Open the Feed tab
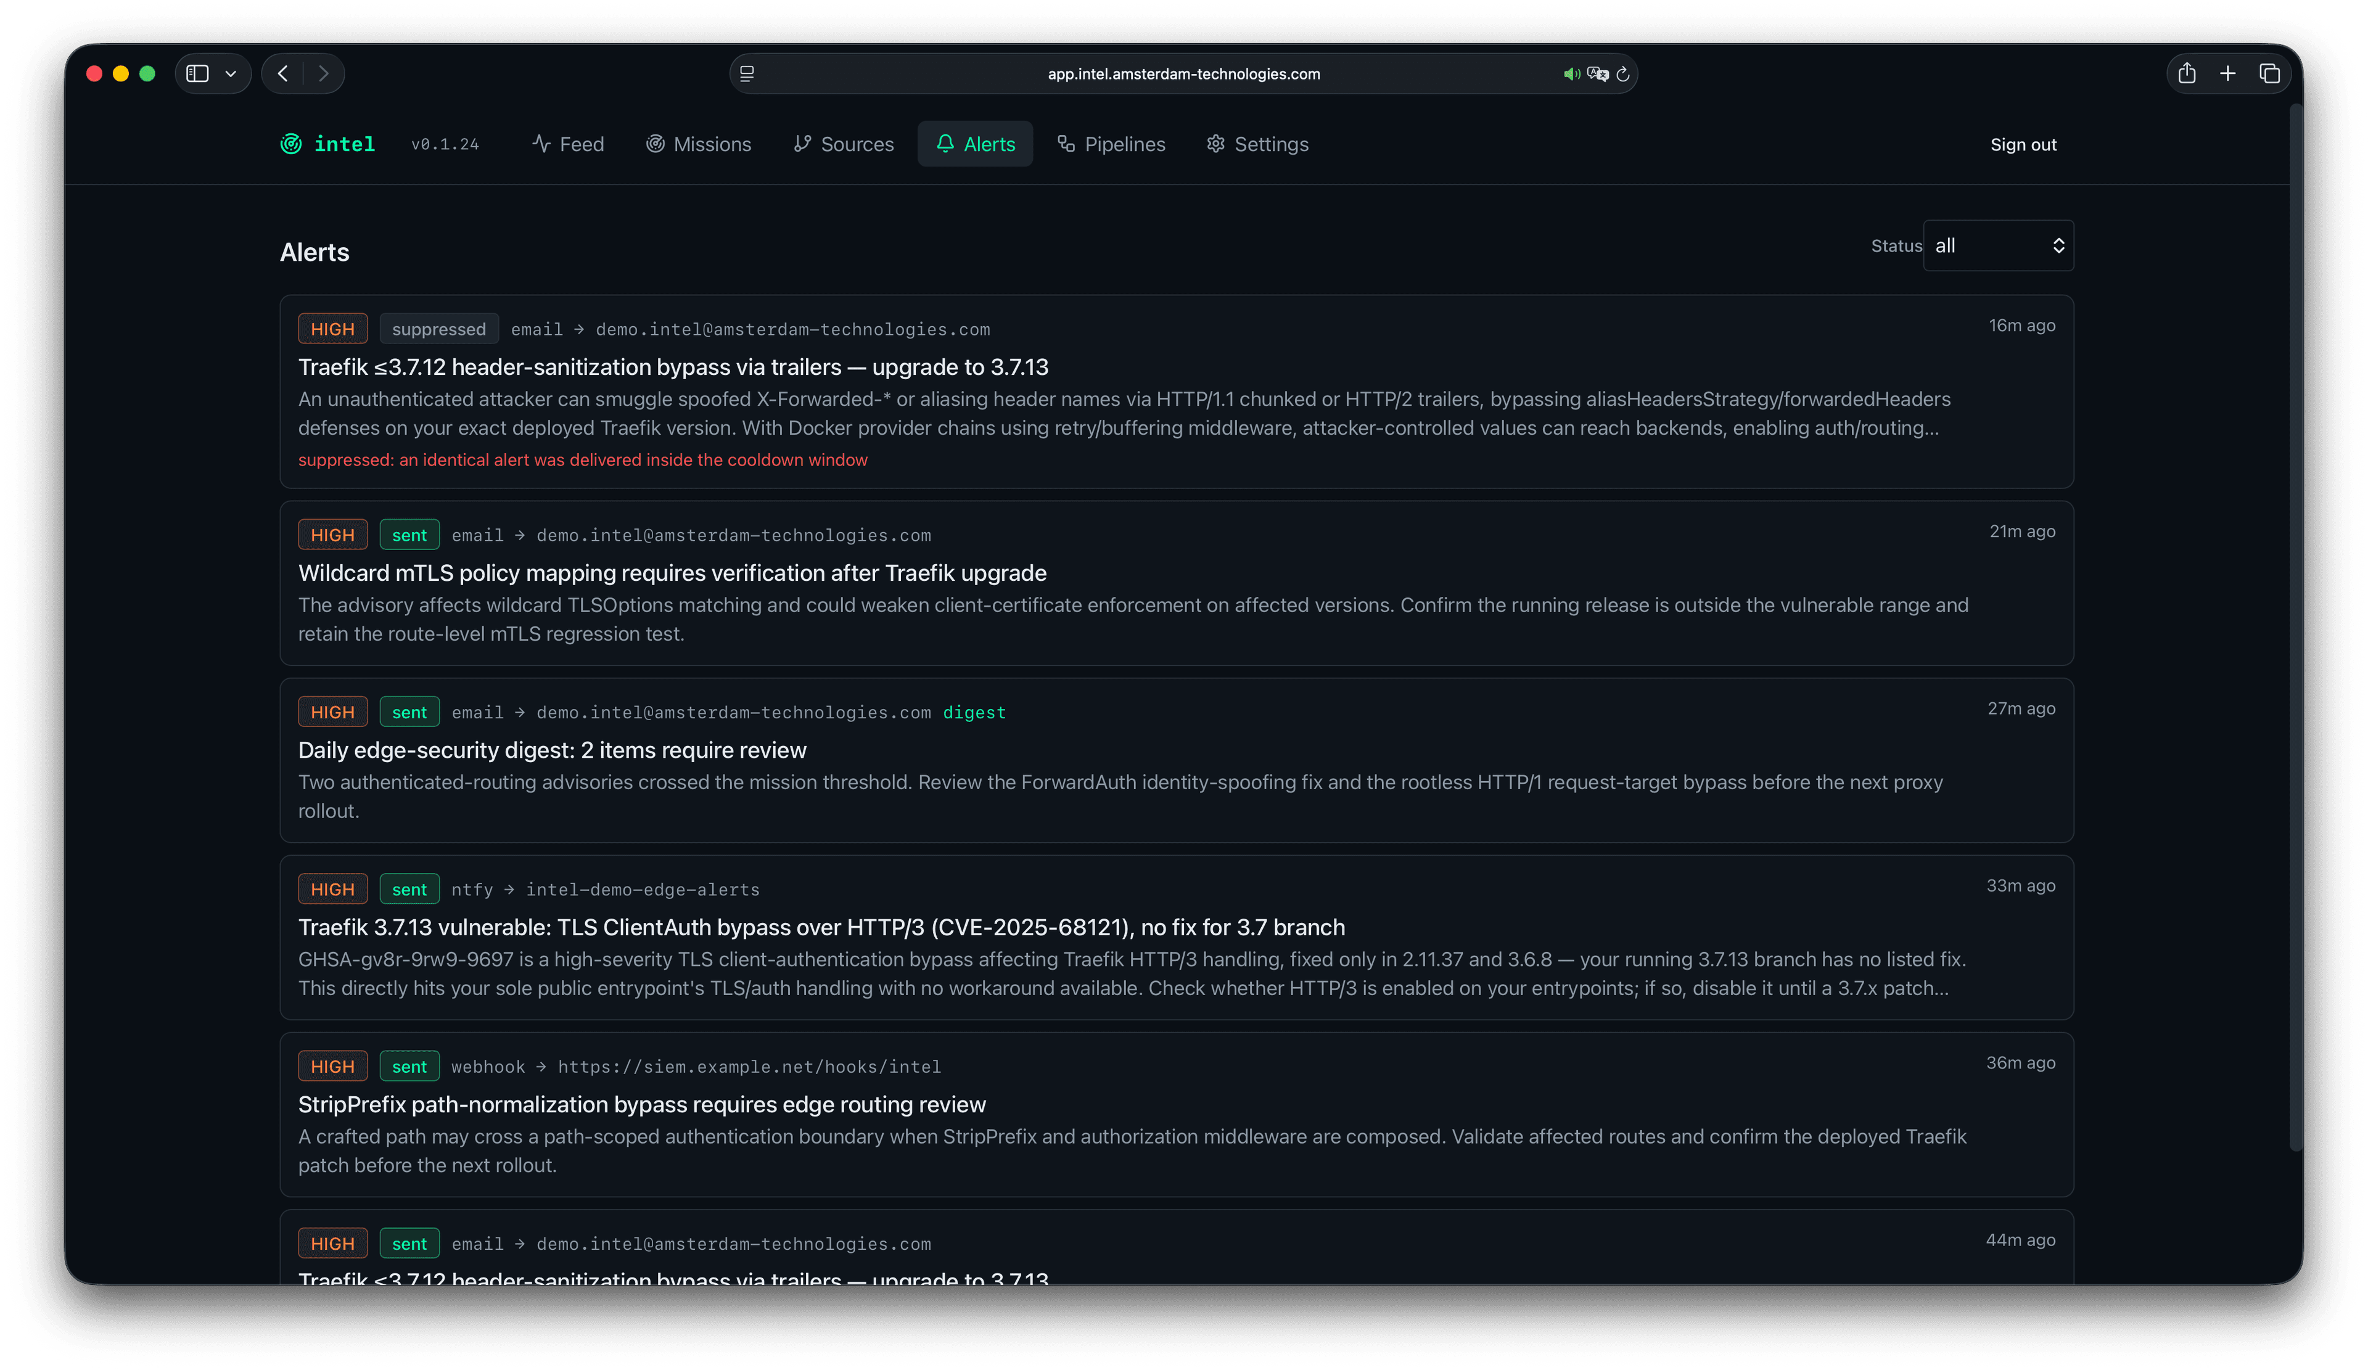 [x=567, y=144]
